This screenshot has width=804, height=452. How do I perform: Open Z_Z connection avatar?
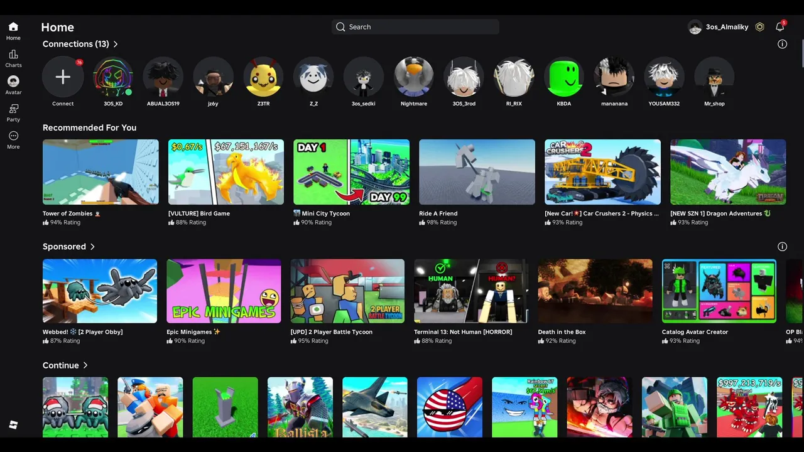click(x=313, y=77)
